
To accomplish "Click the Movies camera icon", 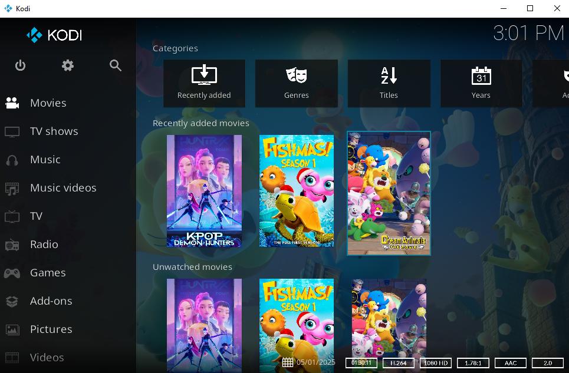I will click(x=12, y=103).
